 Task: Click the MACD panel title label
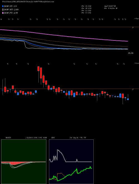pyautogui.click(x=8, y=138)
